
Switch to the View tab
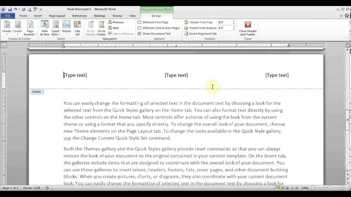point(132,16)
